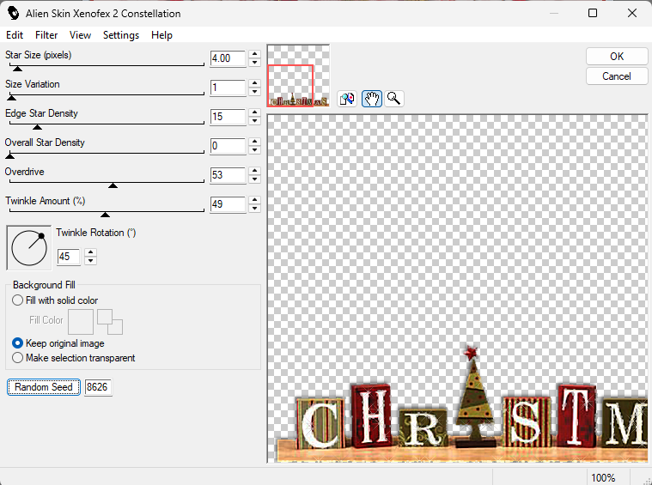The width and height of the screenshot is (652, 485).
Task: Click the Overall Star Density value field
Action: click(228, 146)
